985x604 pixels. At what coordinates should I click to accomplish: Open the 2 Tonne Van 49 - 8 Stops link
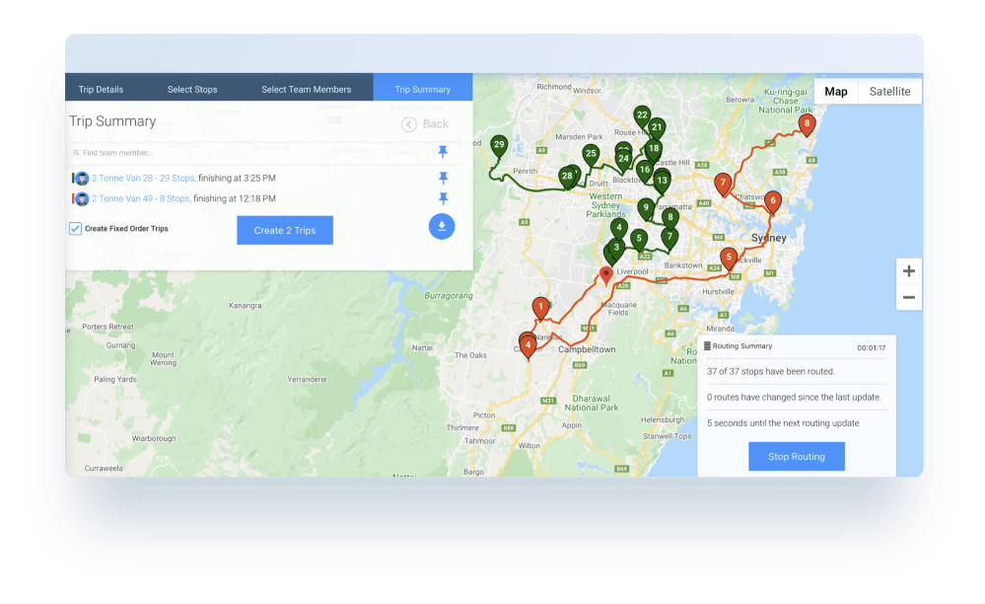point(141,198)
